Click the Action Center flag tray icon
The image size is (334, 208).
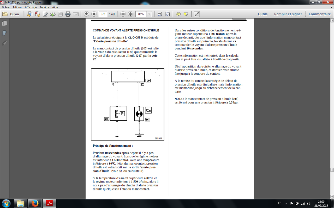tap(291, 203)
